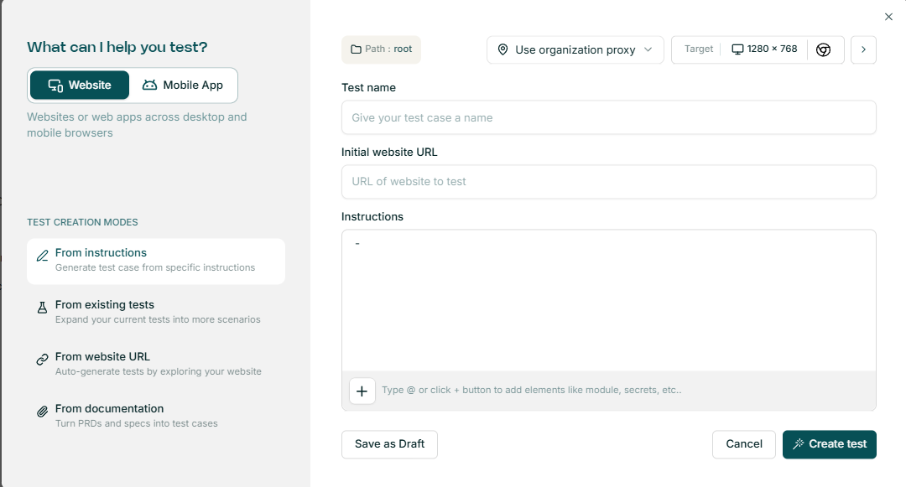Select the Website test type
The width and height of the screenshot is (906, 487).
[80, 85]
